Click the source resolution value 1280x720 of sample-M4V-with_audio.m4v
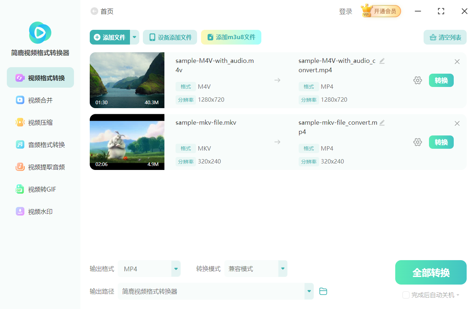This screenshot has height=309, width=476. [211, 100]
